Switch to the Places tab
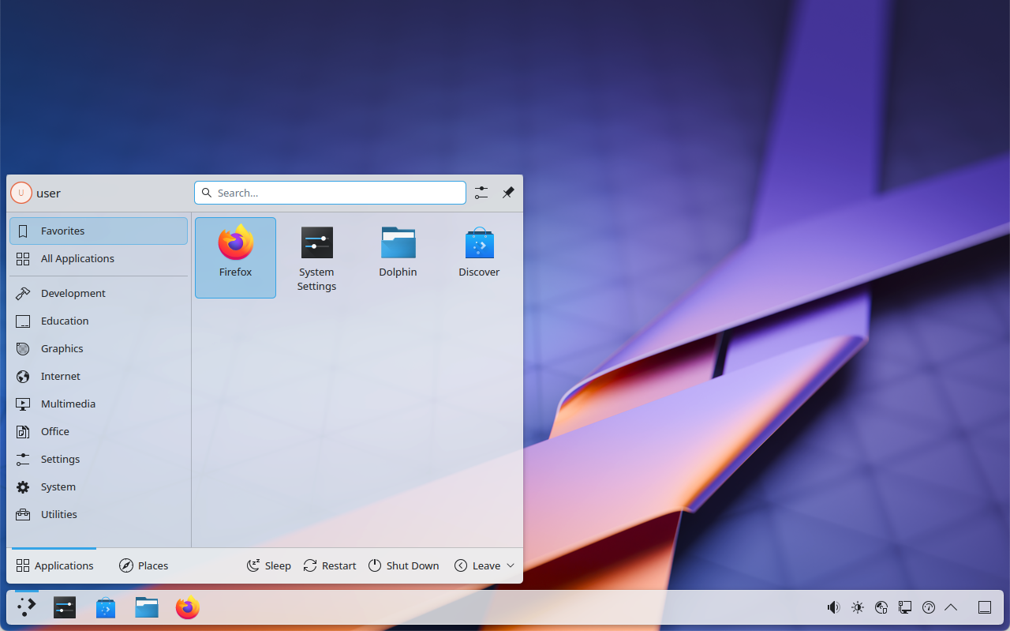This screenshot has width=1010, height=631. click(x=143, y=565)
